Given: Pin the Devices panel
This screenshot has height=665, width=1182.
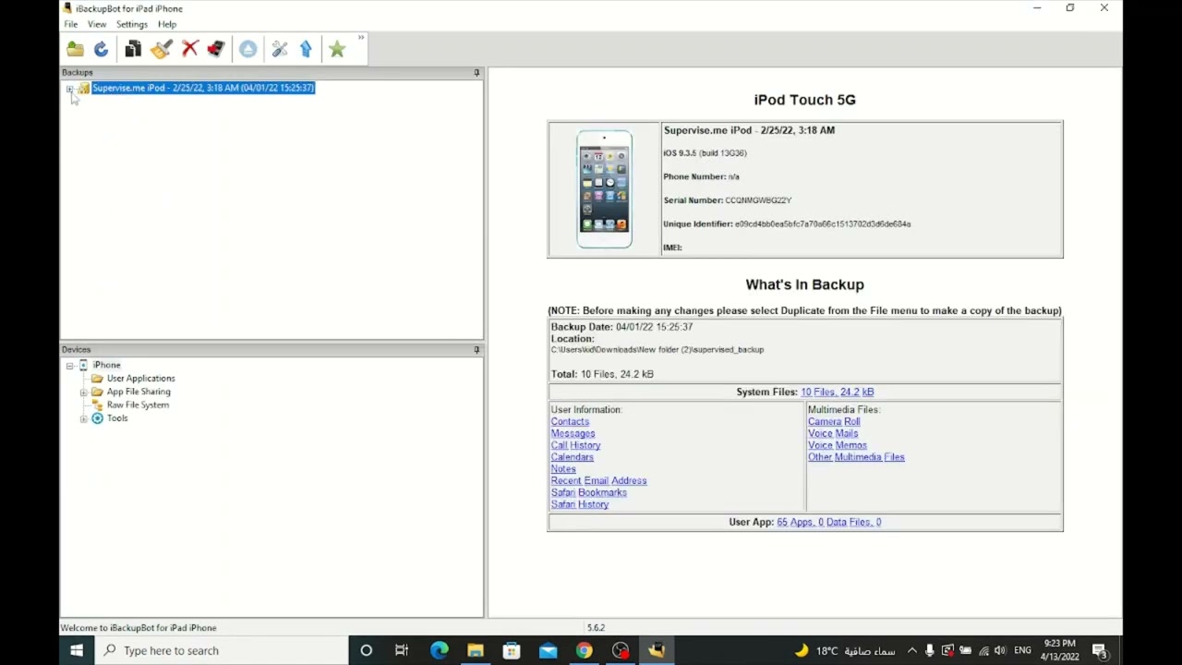Looking at the screenshot, I should 476,350.
